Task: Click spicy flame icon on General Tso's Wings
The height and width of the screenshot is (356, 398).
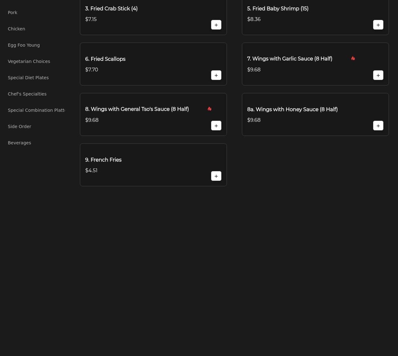Action: click(209, 109)
